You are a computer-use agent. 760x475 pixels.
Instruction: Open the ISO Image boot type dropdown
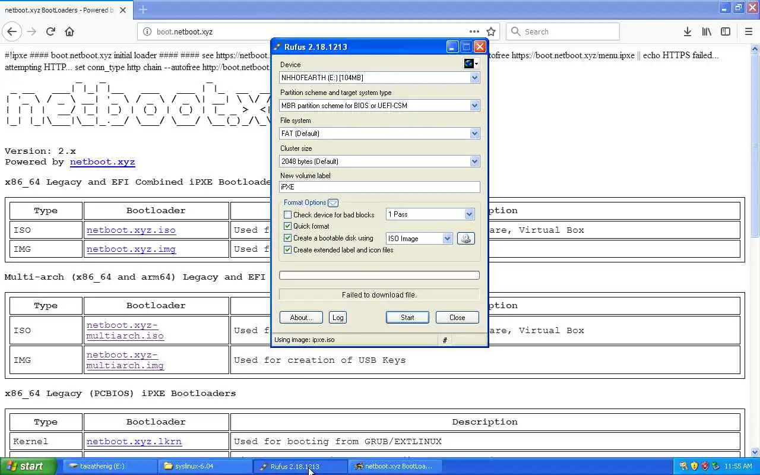pyautogui.click(x=419, y=238)
